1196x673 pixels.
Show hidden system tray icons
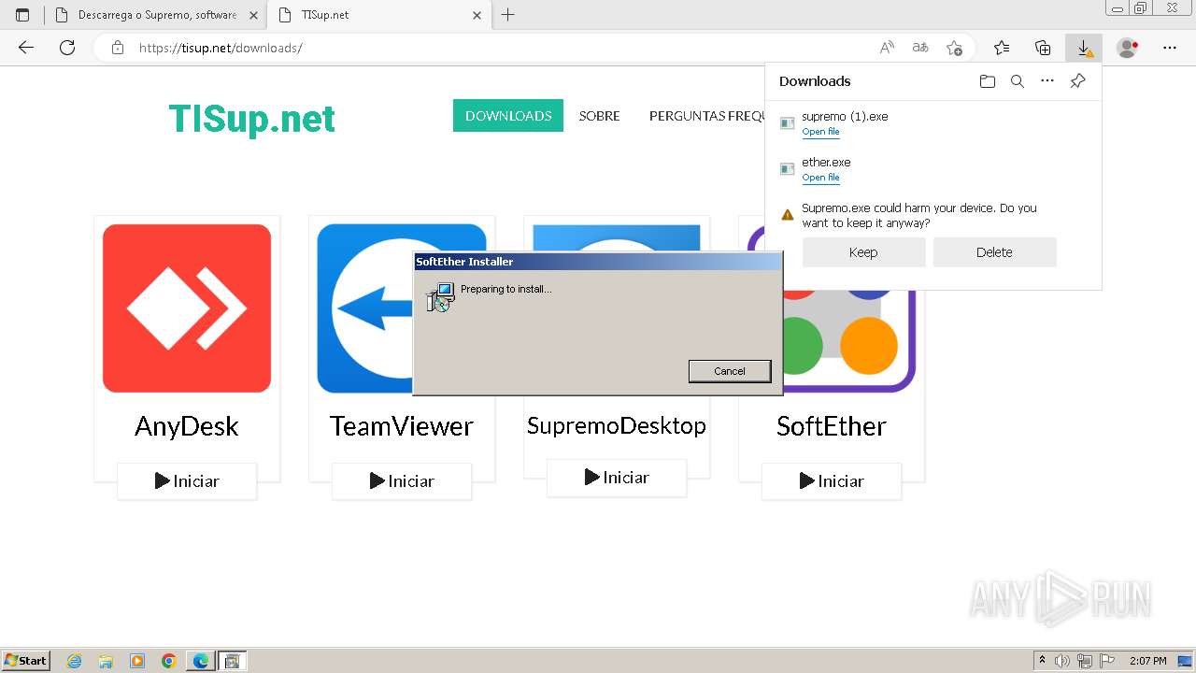tap(1042, 661)
